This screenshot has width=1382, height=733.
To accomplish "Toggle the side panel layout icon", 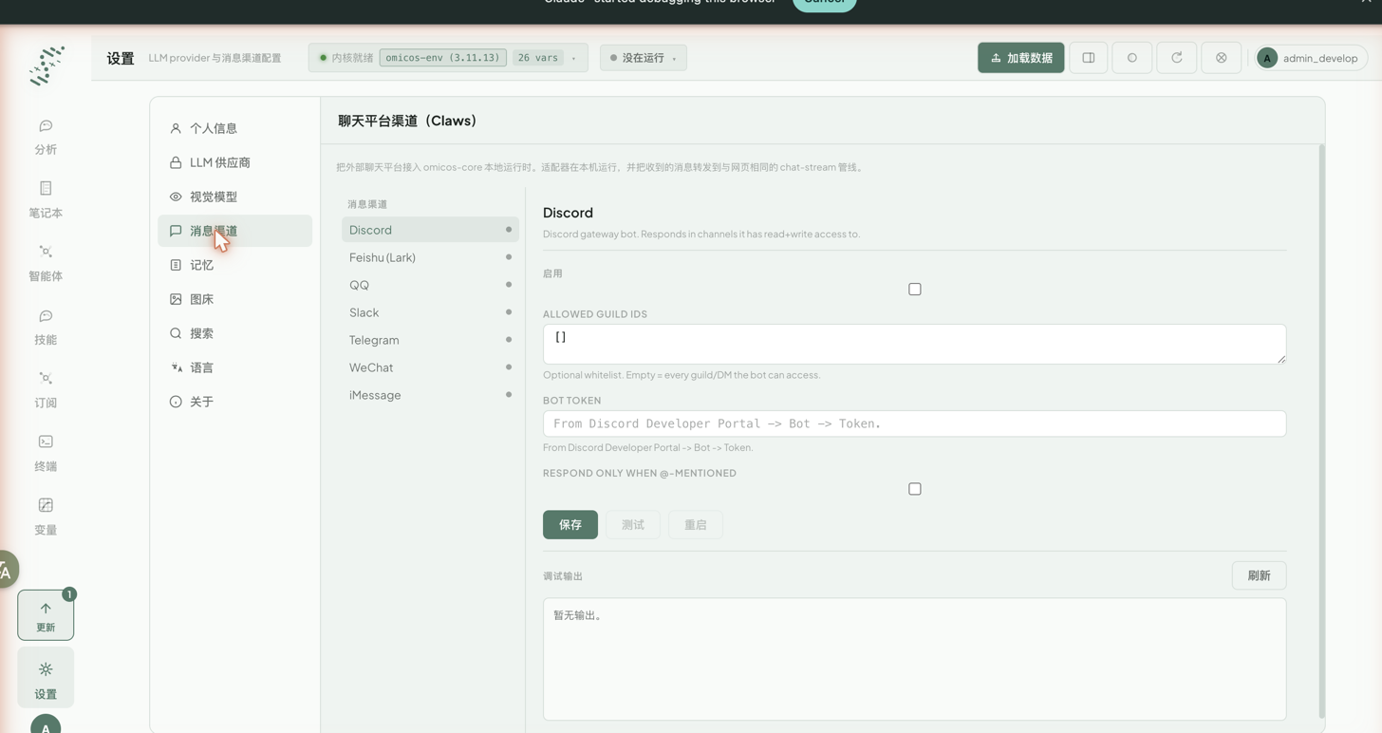I will click(x=1089, y=58).
